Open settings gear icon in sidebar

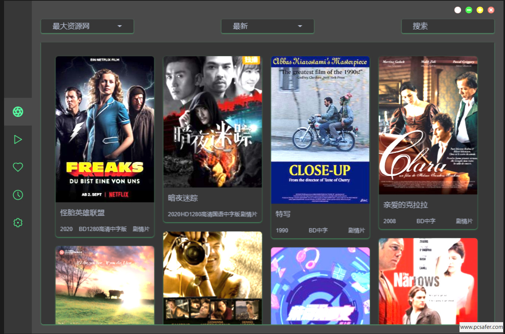(x=18, y=223)
